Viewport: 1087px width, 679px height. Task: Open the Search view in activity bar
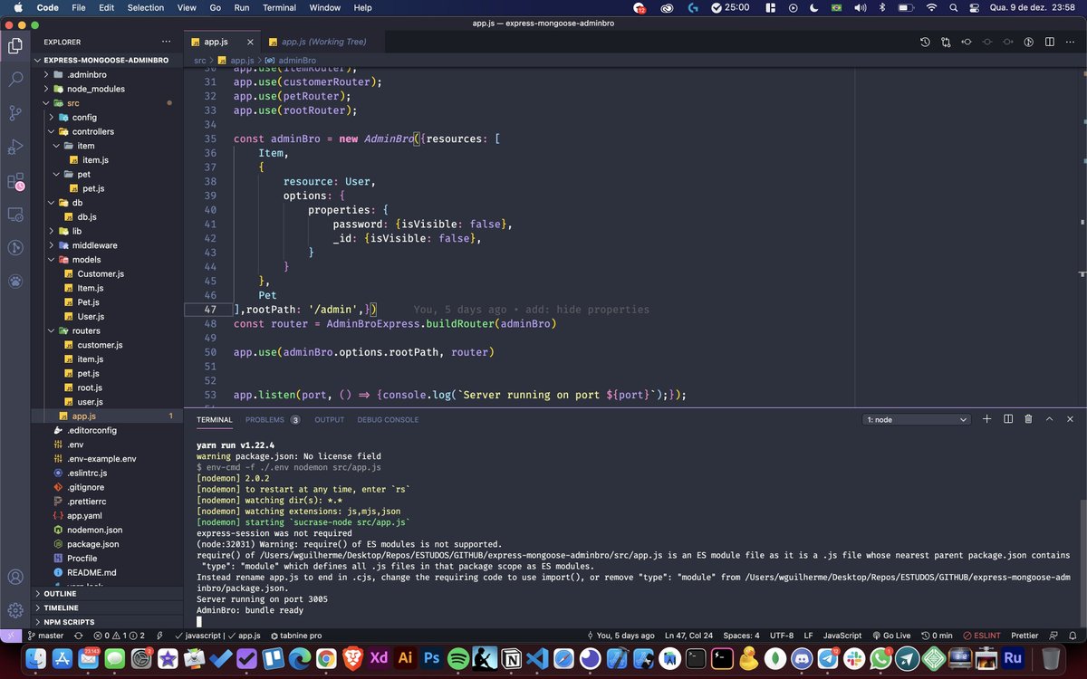(x=15, y=79)
